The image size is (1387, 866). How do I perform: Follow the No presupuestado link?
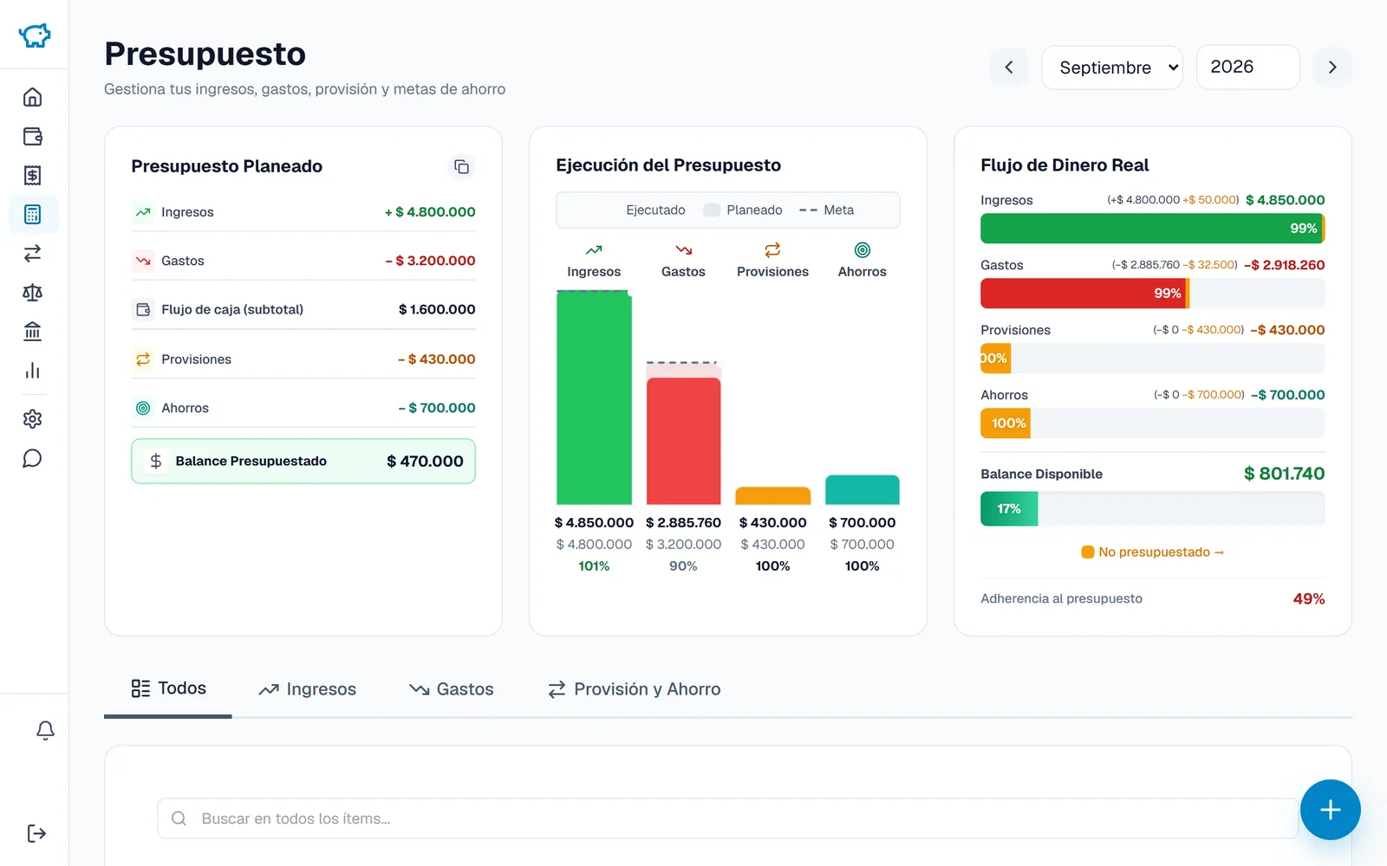click(1152, 552)
